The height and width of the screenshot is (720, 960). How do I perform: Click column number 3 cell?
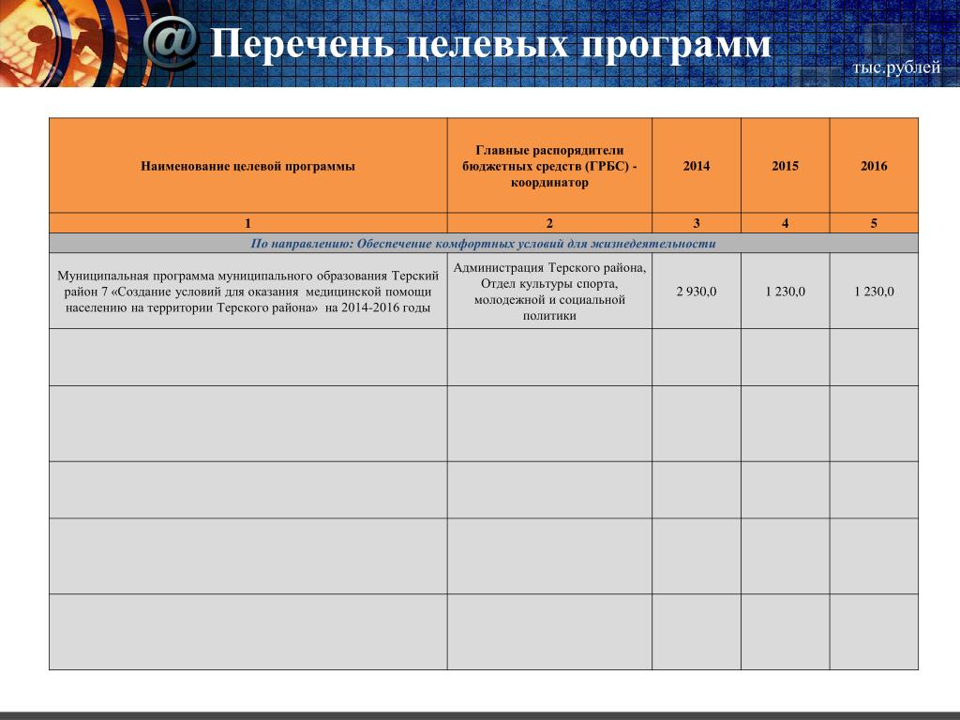pyautogui.click(x=697, y=223)
